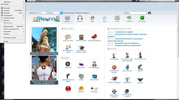179x100 pixels.
Task: Click the Регистрация link
Action: 69,13
